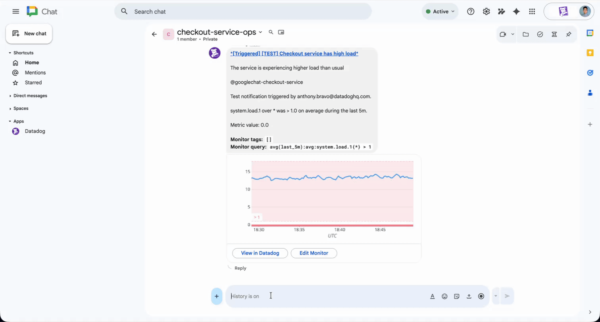This screenshot has height=322, width=600.
Task: Expand video call options arrow
Action: click(513, 34)
